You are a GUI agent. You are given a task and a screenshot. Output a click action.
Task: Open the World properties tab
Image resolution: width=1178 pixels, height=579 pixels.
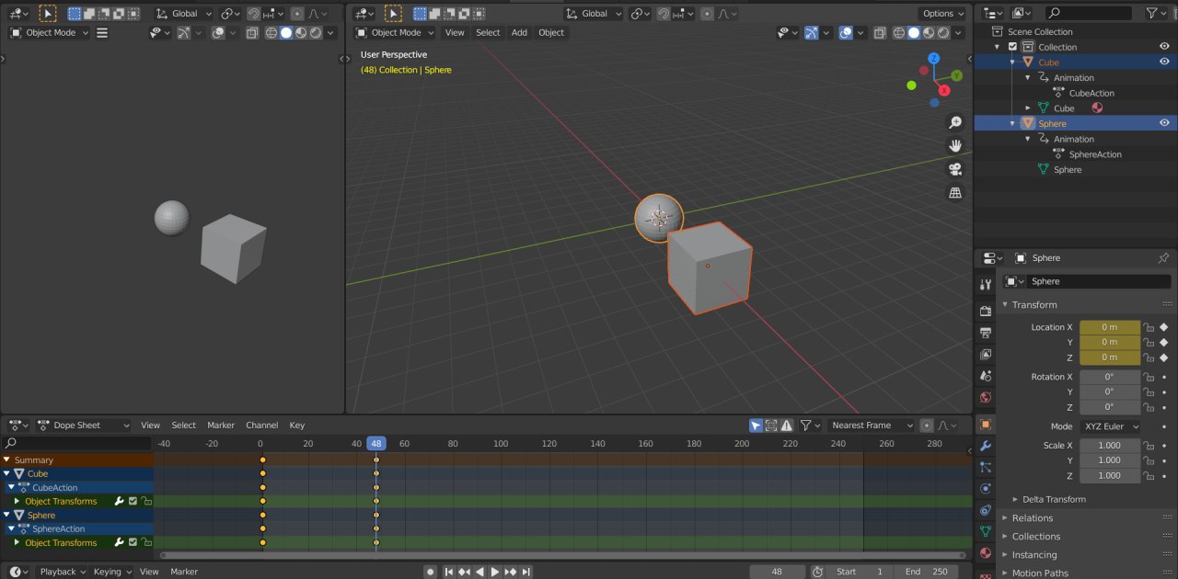point(986,398)
